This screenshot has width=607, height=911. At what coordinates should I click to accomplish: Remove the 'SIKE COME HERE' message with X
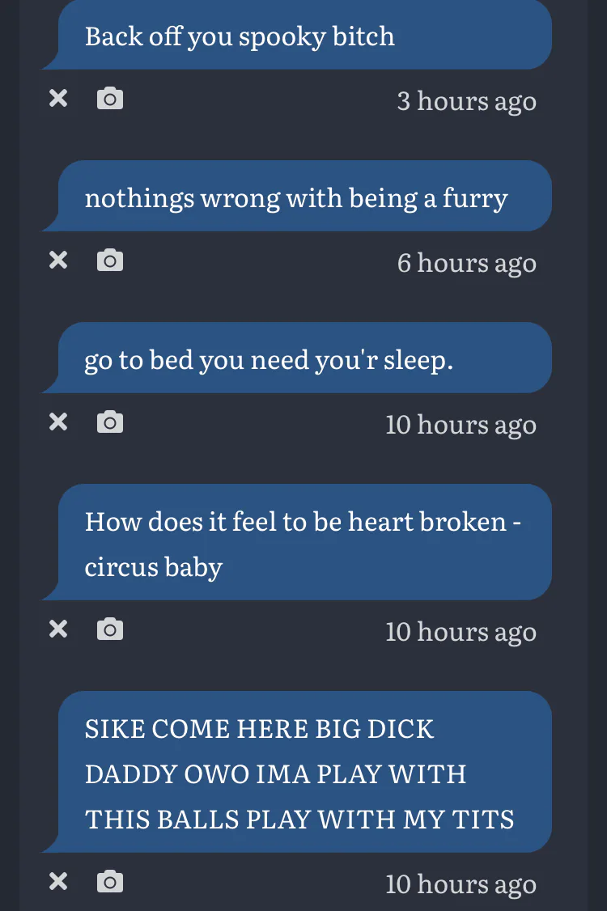(x=58, y=881)
